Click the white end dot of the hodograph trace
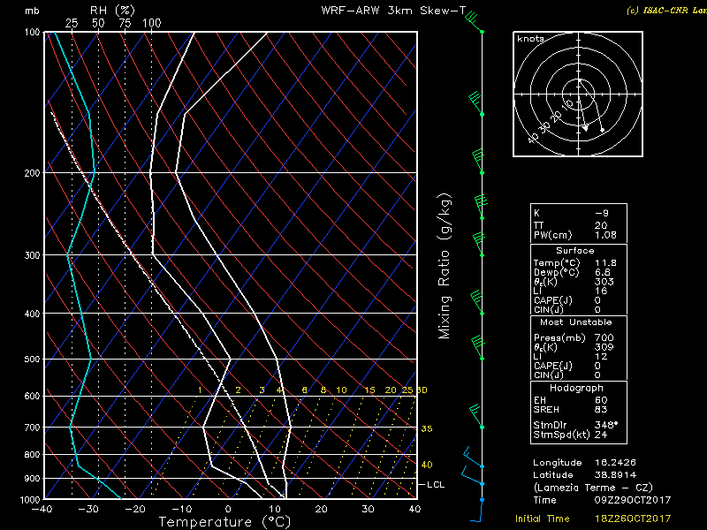 coord(603,130)
